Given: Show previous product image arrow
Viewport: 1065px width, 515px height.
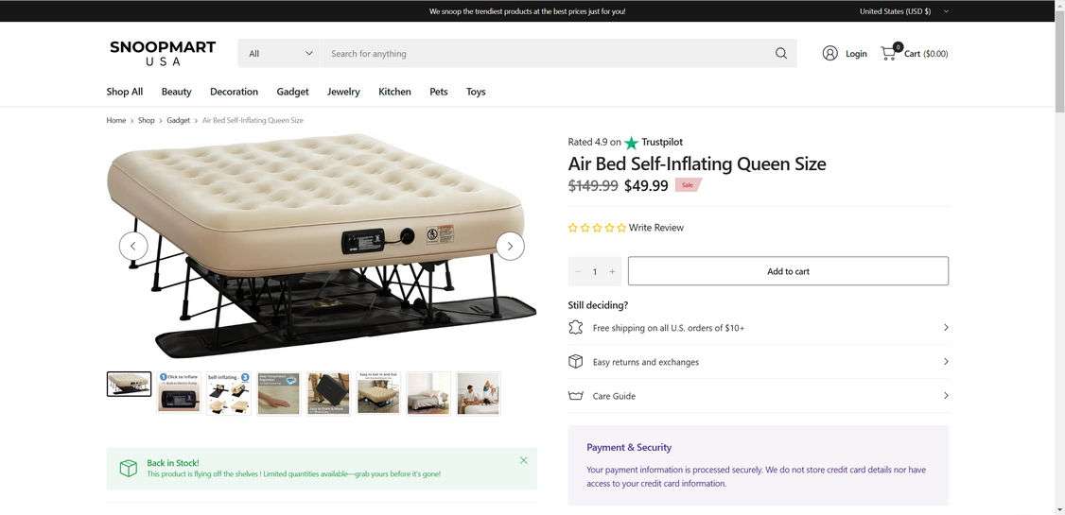Looking at the screenshot, I should coord(133,246).
